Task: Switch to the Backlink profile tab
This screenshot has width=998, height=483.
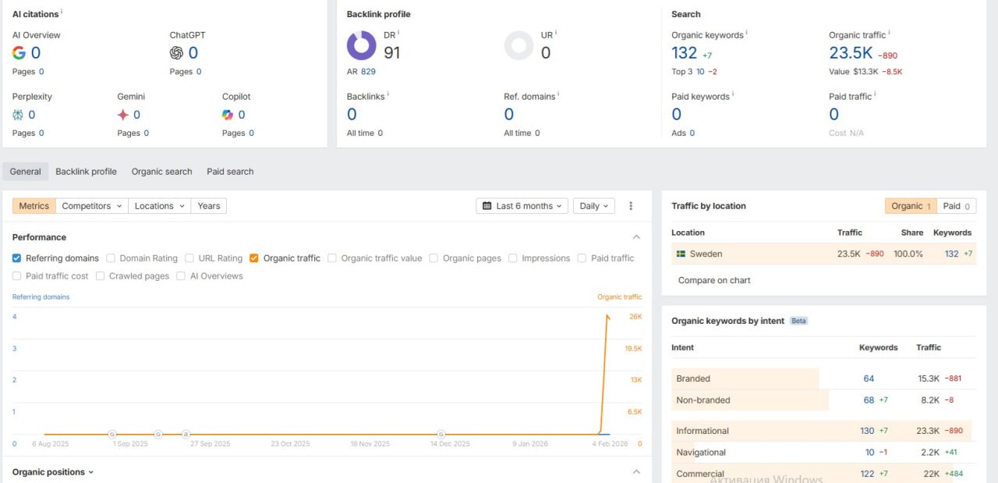Action: (86, 172)
